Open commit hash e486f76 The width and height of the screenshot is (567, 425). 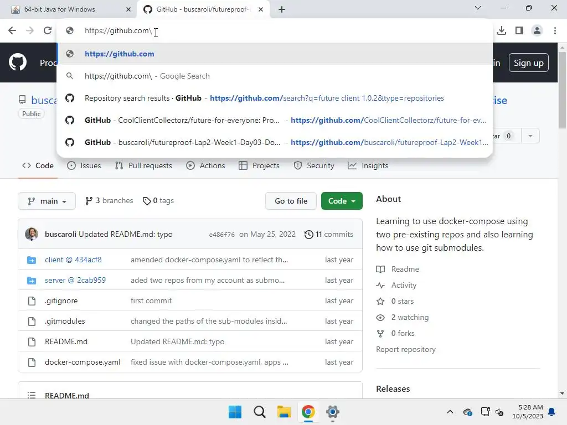pyautogui.click(x=221, y=235)
